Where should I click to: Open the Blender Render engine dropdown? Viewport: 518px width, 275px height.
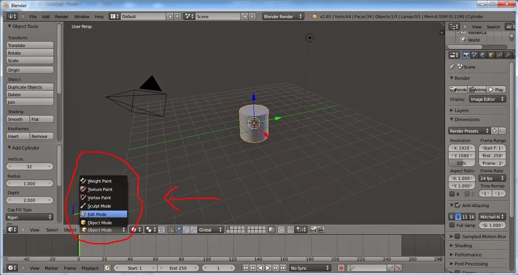(283, 16)
